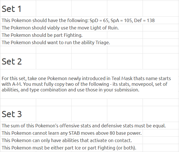Click the STAB moves above 80 cell
This screenshot has width=179, height=152.
[x=71, y=133]
